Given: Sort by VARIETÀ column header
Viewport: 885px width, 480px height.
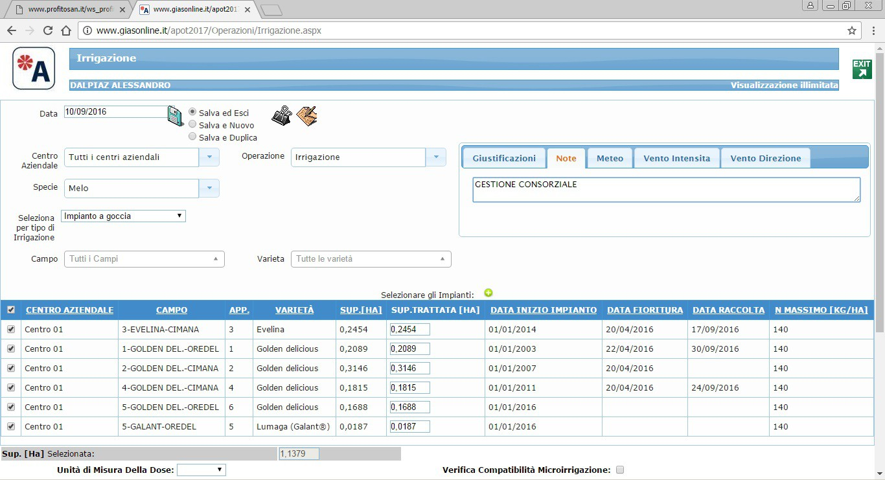Looking at the screenshot, I should click(x=294, y=310).
